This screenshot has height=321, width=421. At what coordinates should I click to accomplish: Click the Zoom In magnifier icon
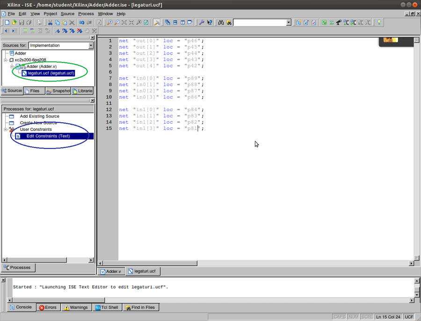(110, 22)
